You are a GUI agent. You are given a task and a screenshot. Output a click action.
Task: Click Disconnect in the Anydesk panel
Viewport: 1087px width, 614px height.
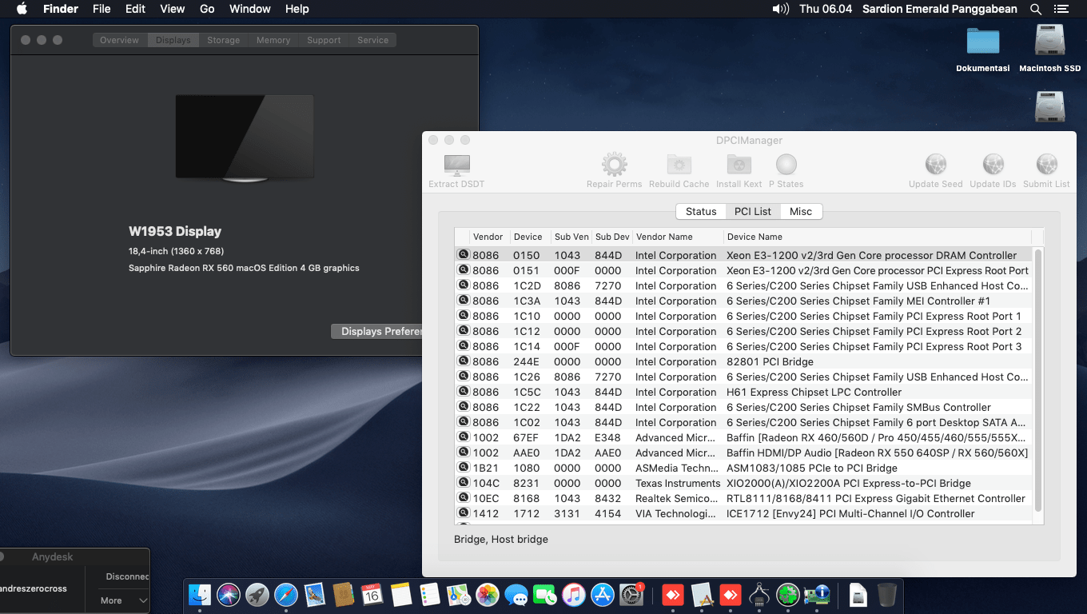[127, 576]
